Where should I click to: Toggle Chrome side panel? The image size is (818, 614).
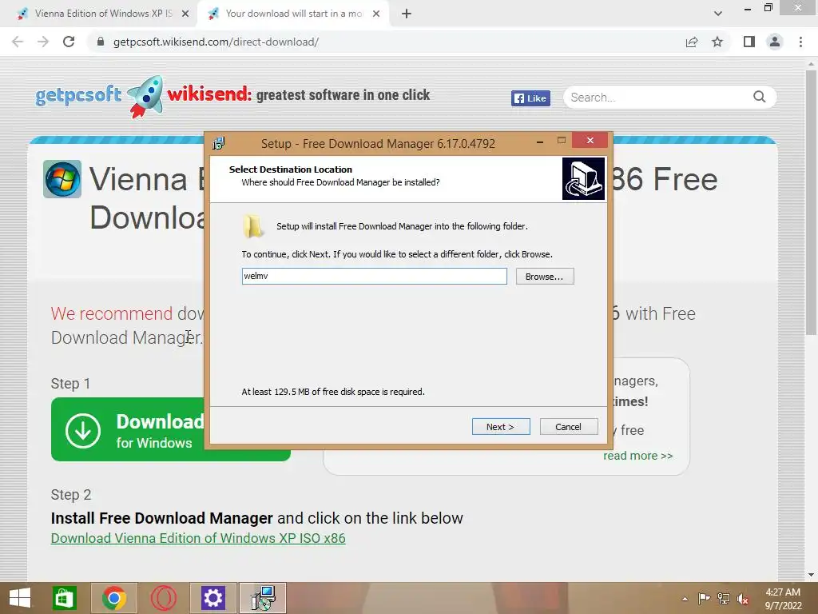(749, 42)
